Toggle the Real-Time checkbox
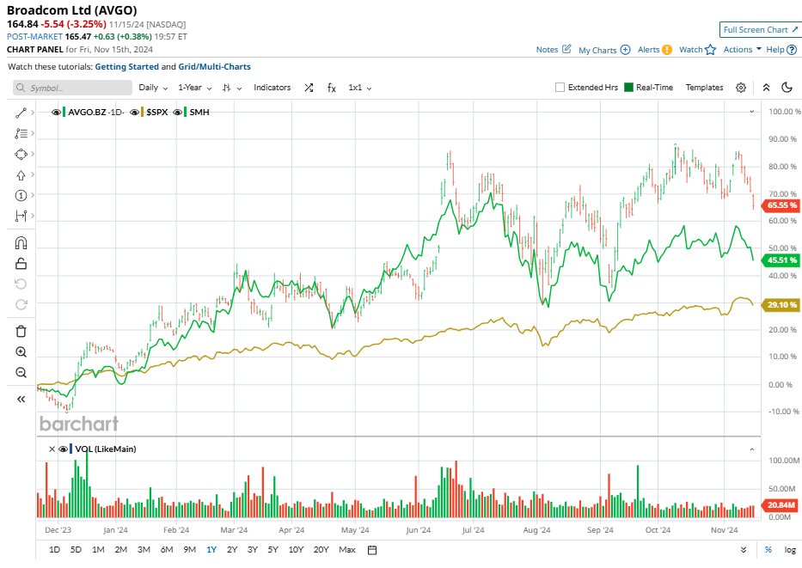The height and width of the screenshot is (568, 802). click(x=629, y=88)
